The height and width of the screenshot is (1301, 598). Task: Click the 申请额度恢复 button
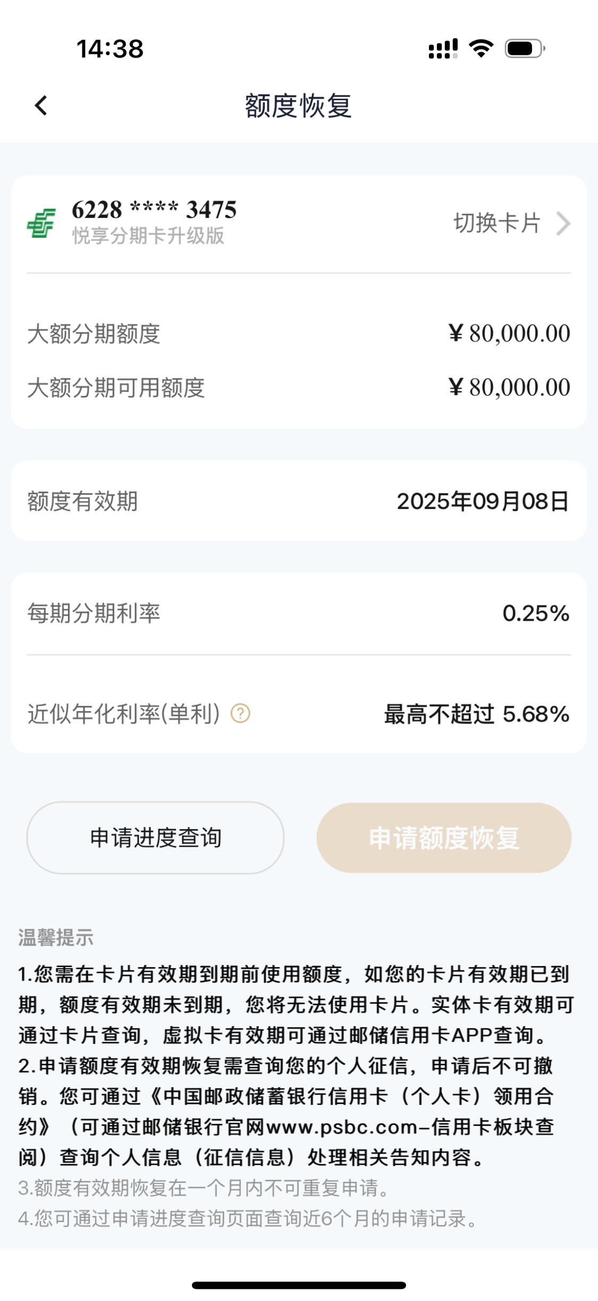coord(444,838)
